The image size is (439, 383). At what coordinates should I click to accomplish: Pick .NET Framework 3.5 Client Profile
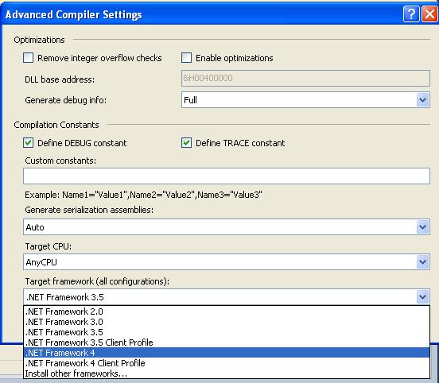[x=227, y=342]
